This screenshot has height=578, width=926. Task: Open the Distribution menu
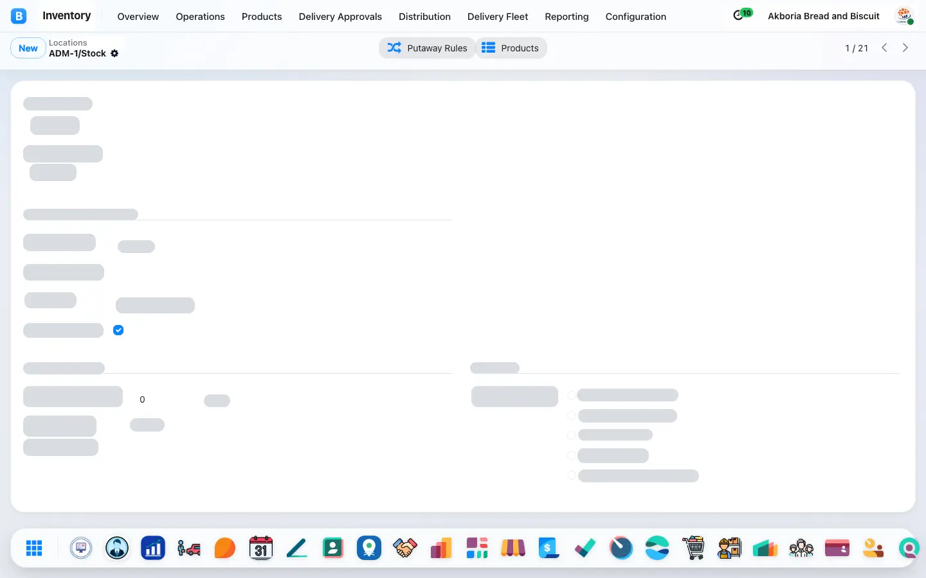[x=424, y=17]
